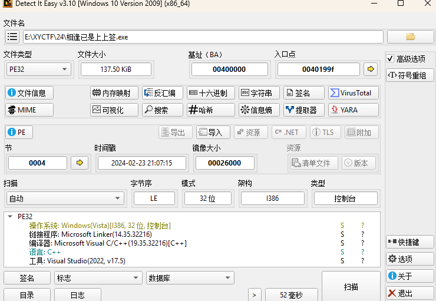Click the ? link on the 工具 row

[x=362, y=261]
